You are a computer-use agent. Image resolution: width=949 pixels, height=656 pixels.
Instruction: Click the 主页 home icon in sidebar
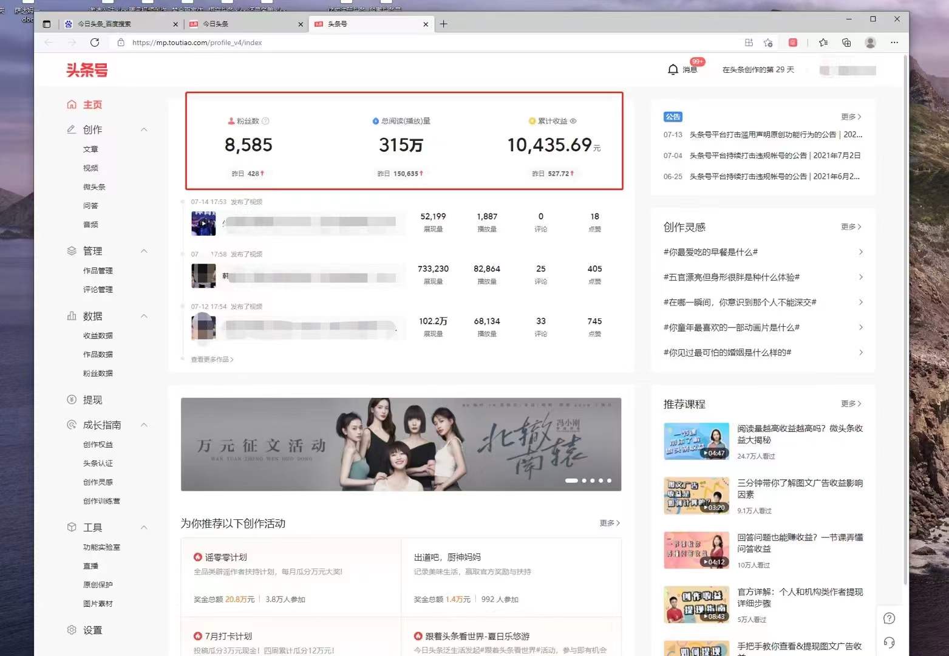click(72, 104)
